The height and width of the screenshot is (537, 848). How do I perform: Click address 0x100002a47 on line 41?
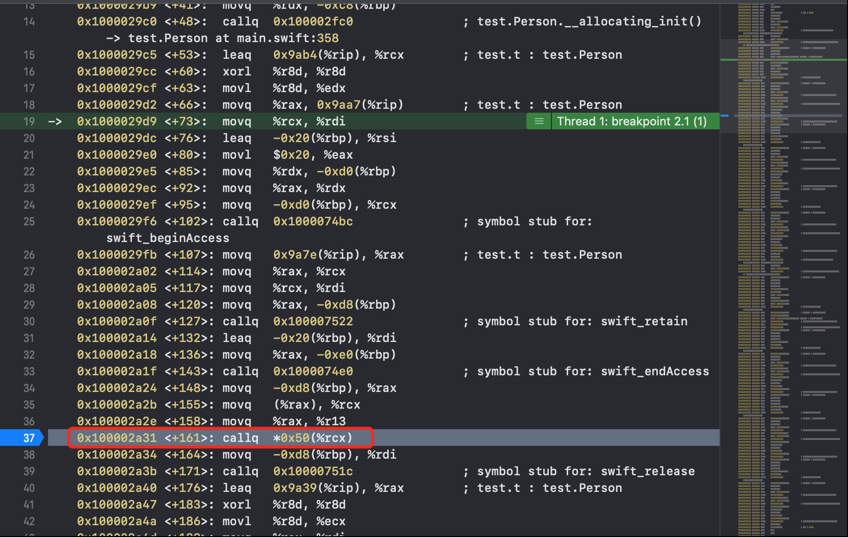tap(117, 505)
